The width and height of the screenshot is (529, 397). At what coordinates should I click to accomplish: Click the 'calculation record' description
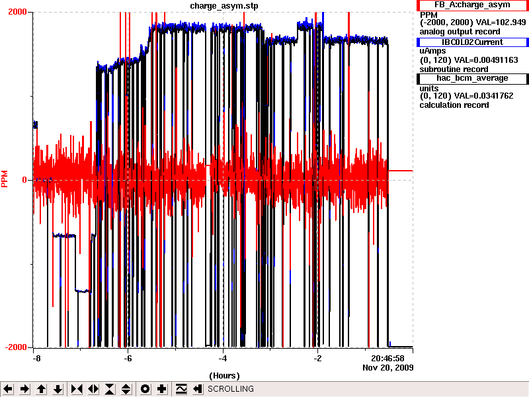click(454, 105)
